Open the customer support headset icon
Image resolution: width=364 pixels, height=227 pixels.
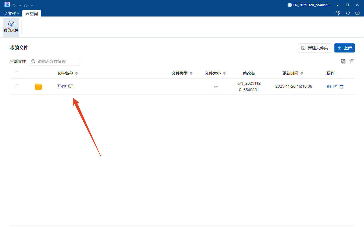(x=348, y=13)
